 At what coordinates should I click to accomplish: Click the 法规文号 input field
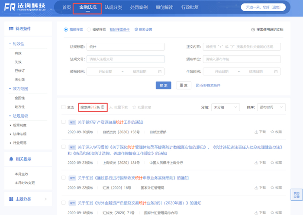click(x=126, y=59)
